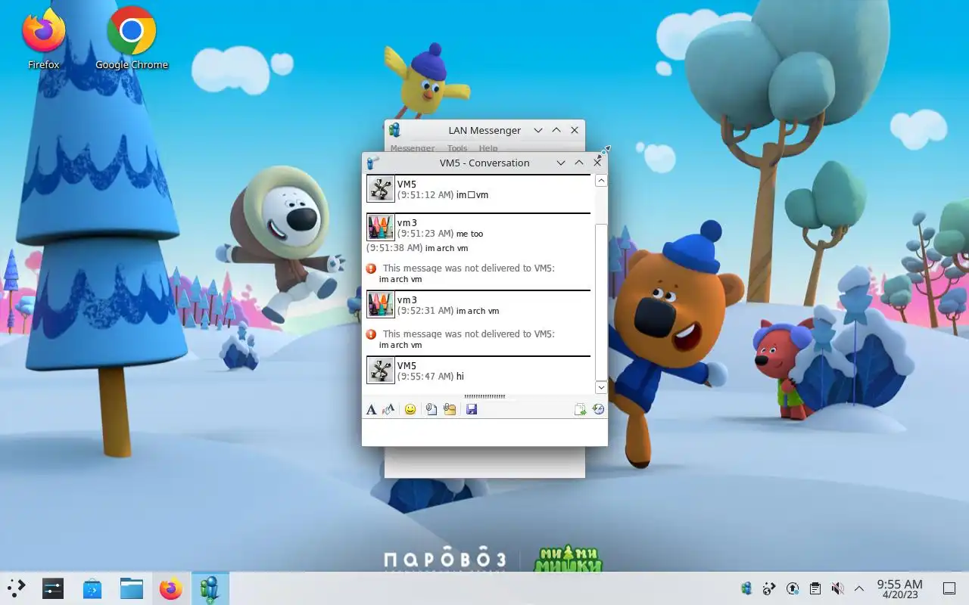Expand the hidden system tray icons arrow
This screenshot has width=969, height=605.
(x=859, y=588)
